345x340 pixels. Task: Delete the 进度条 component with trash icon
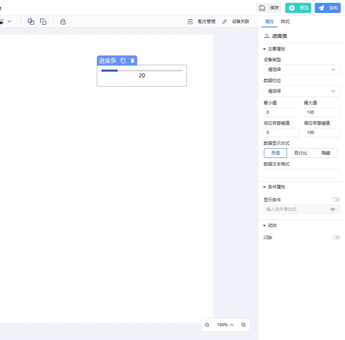point(133,61)
